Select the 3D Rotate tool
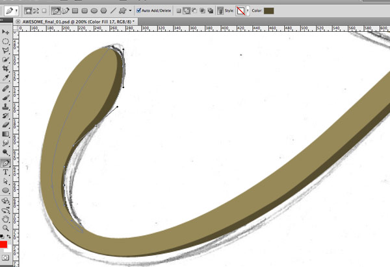 [5, 201]
